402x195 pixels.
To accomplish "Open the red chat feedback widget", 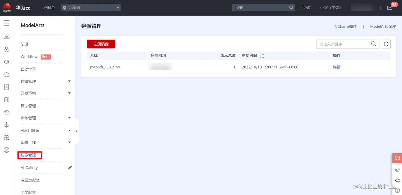I will click(397, 158).
